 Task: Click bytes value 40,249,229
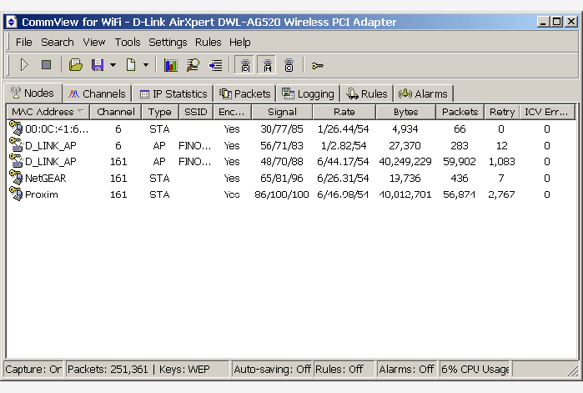pyautogui.click(x=405, y=162)
